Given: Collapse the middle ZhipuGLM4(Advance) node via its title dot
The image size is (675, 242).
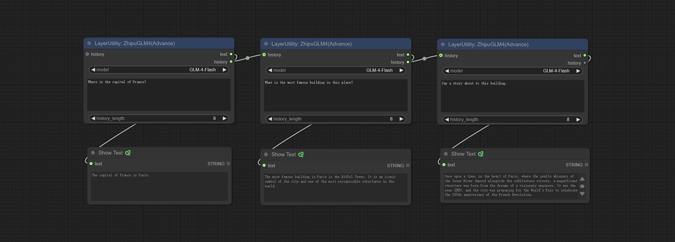Looking at the screenshot, I should click(266, 44).
